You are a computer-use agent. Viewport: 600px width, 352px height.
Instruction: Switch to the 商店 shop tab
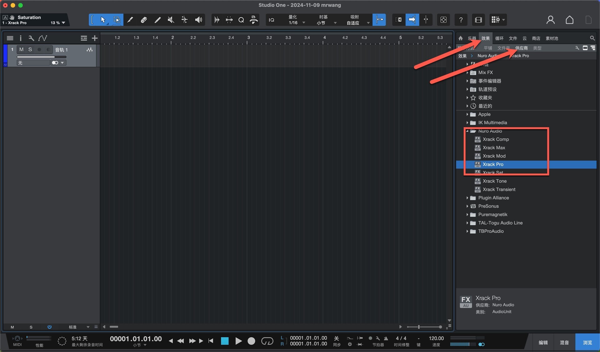536,38
